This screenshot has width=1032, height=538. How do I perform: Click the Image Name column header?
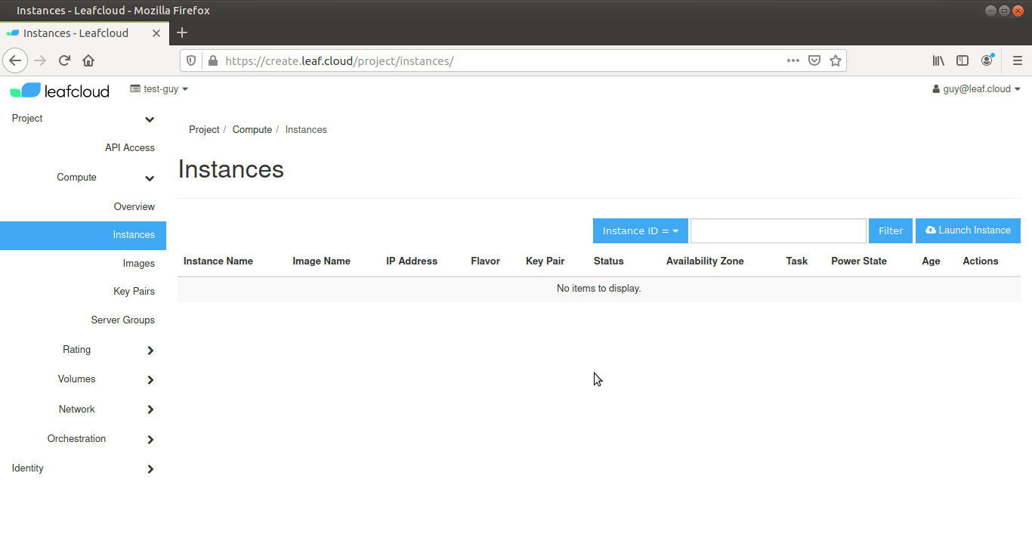click(x=322, y=261)
